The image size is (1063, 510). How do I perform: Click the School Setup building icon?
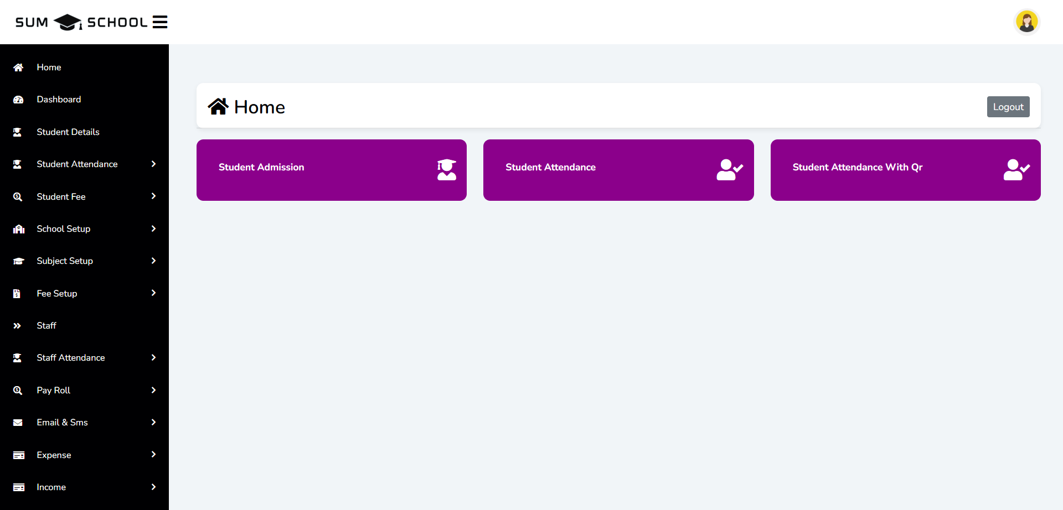click(19, 229)
